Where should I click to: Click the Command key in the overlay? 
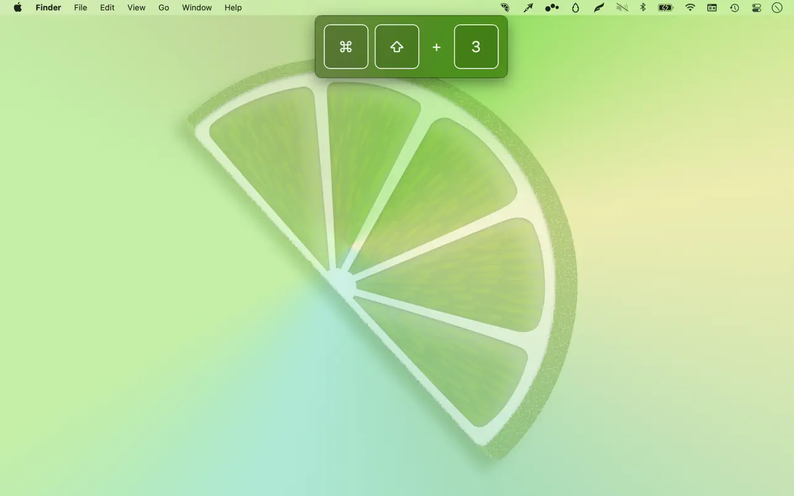346,46
